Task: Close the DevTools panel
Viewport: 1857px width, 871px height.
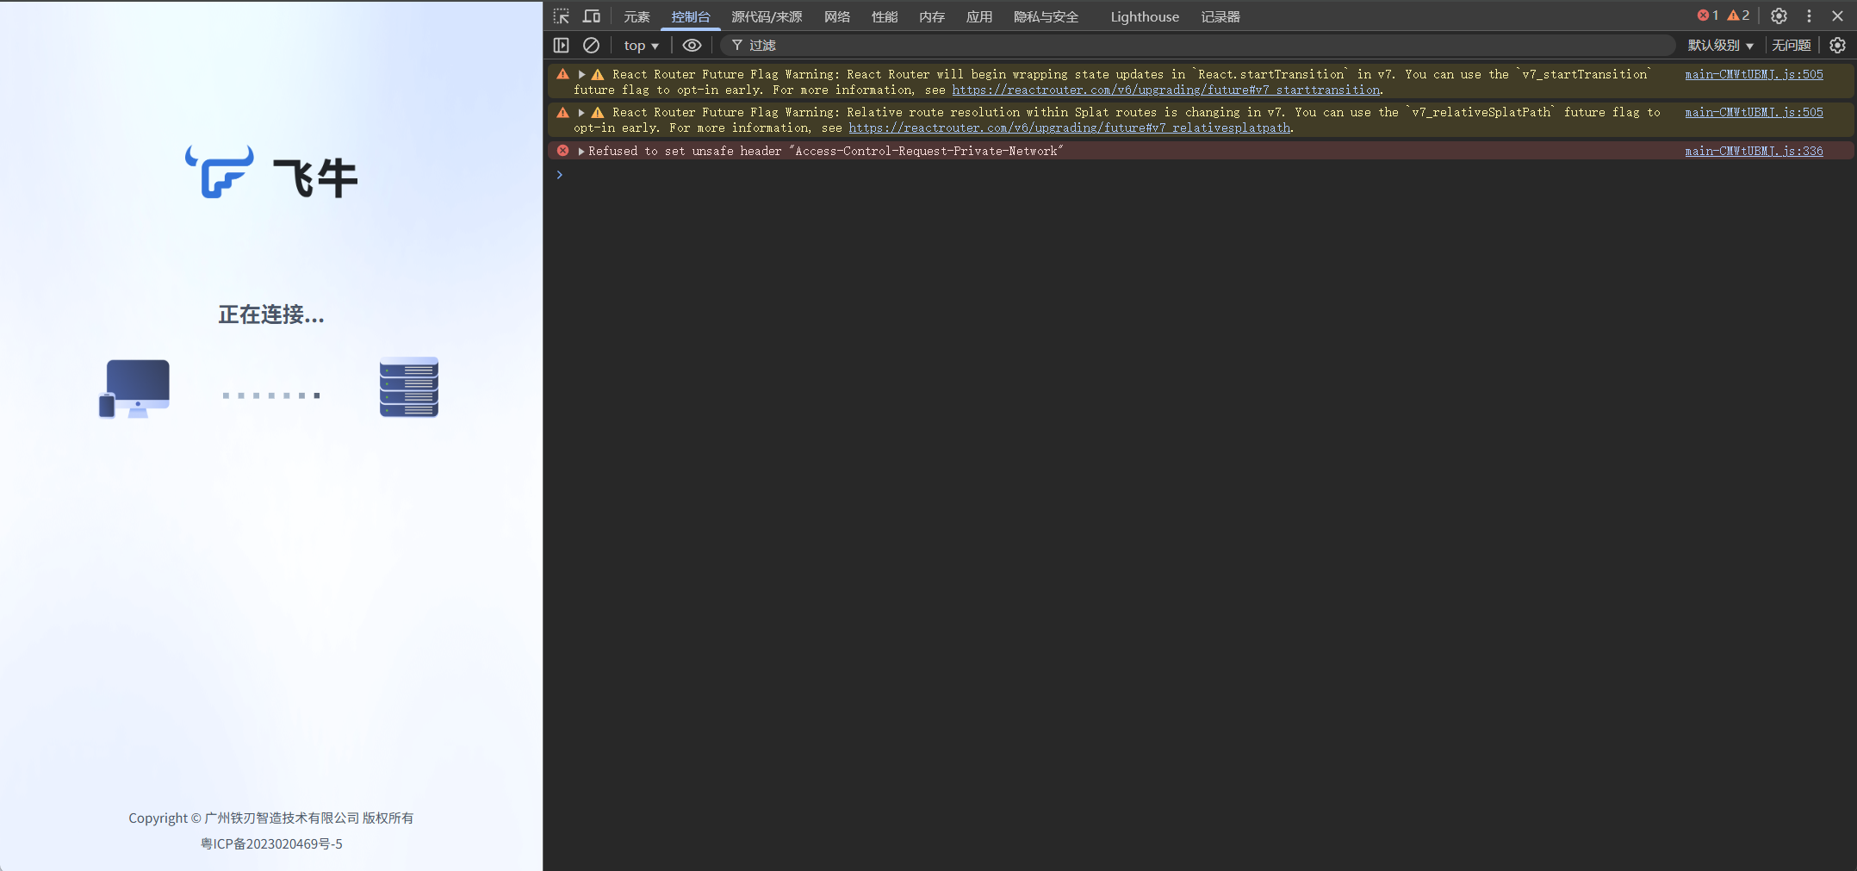Action: tap(1837, 16)
